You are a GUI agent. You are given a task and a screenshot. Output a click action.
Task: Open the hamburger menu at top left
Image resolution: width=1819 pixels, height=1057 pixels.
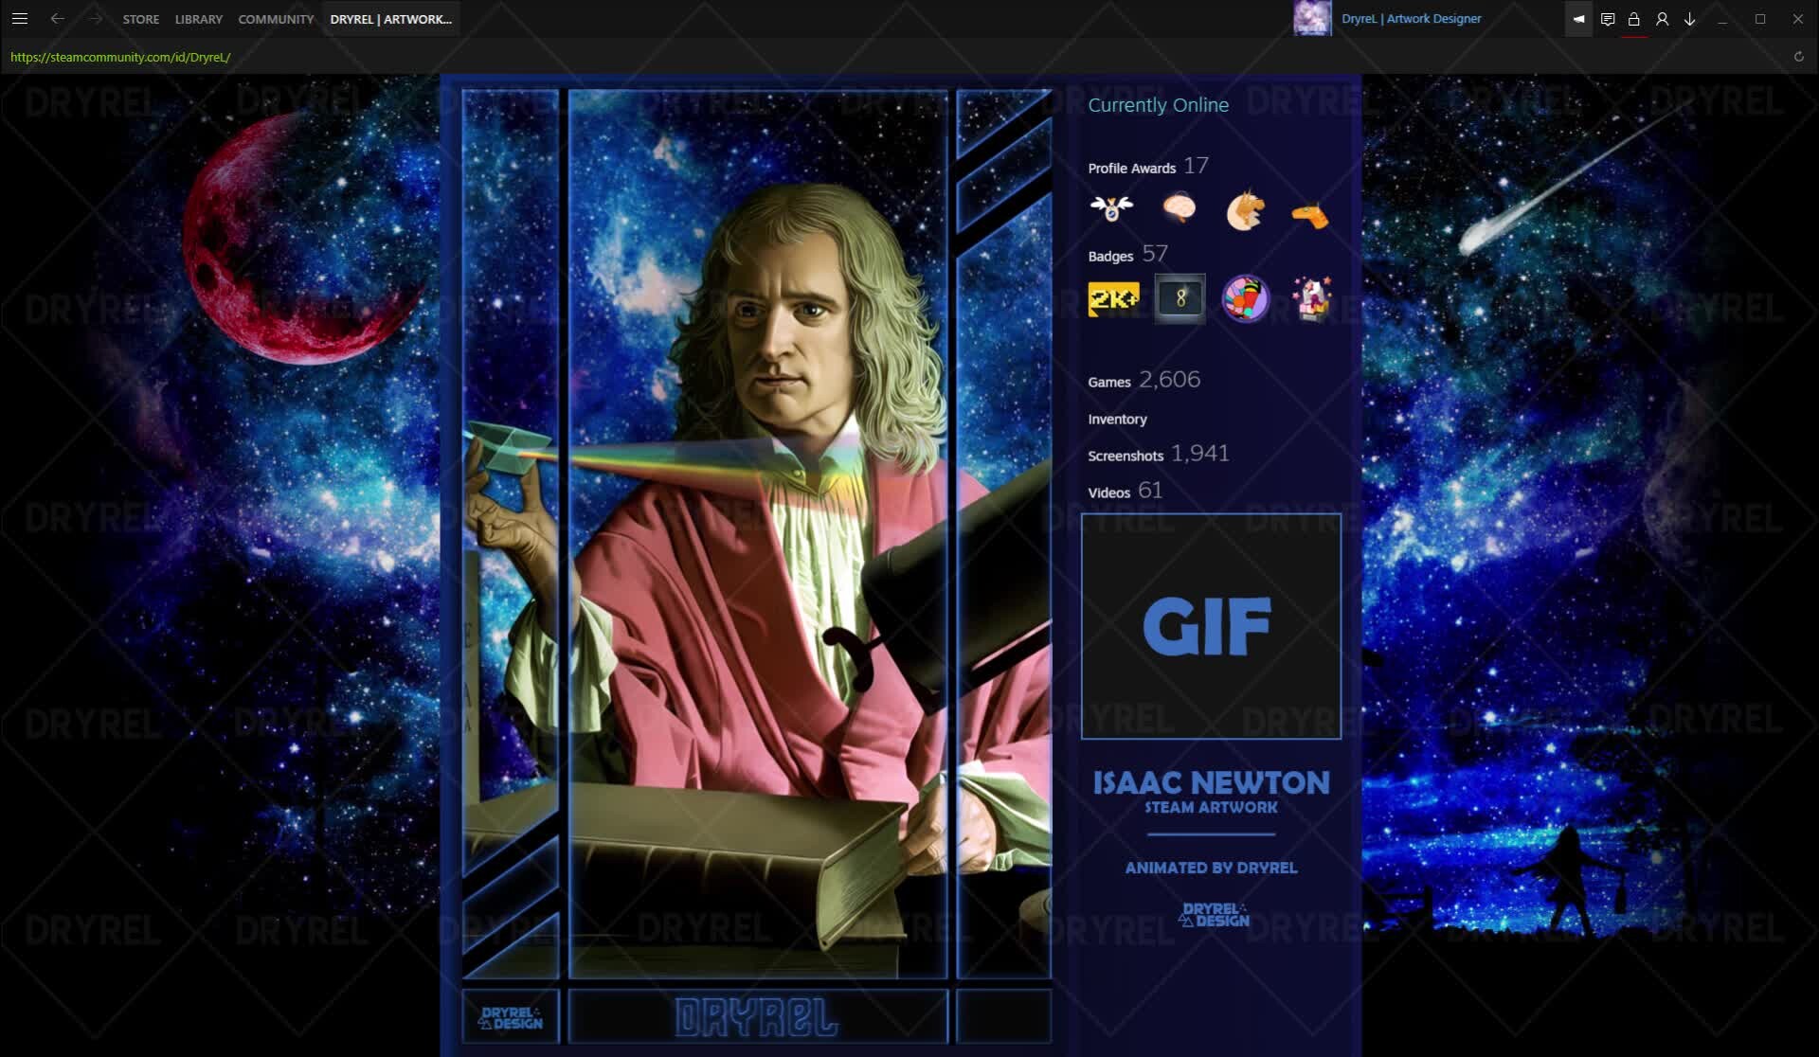coord(20,18)
